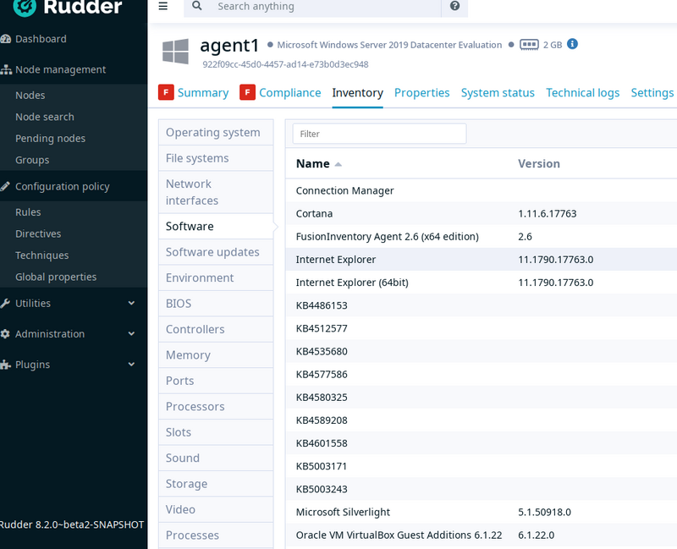Select Software inventory section

(216, 226)
